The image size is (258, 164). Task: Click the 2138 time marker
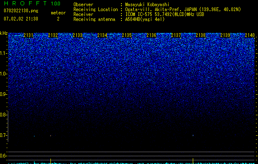click(201, 35)
